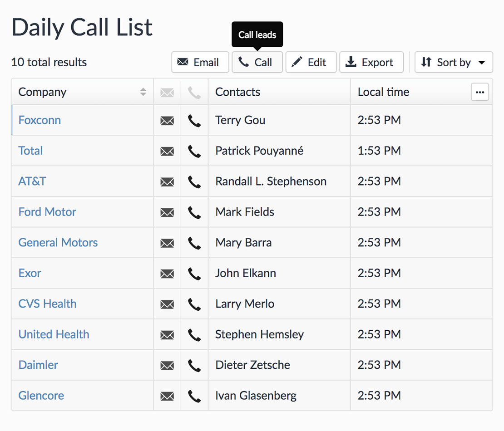Click Daimler row envelope icon

[167, 366]
